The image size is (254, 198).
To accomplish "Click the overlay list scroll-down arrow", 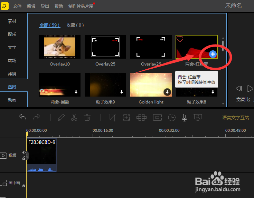I will point(223,104).
